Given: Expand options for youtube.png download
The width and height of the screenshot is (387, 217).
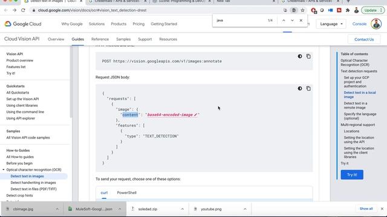Looking at the screenshot, I should click(x=245, y=209).
